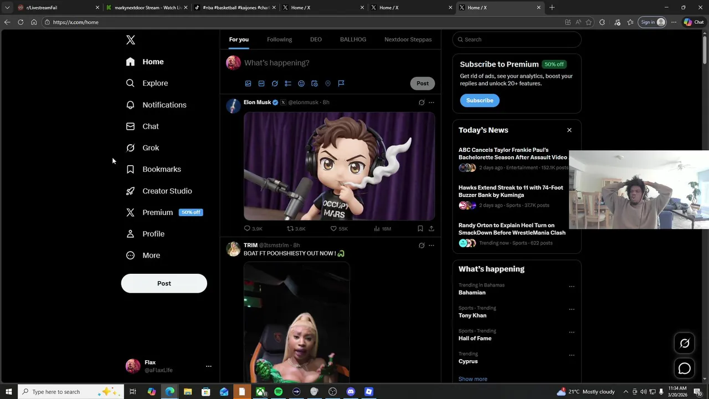Open the floating Grok button
Image resolution: width=709 pixels, height=399 pixels.
[685, 343]
